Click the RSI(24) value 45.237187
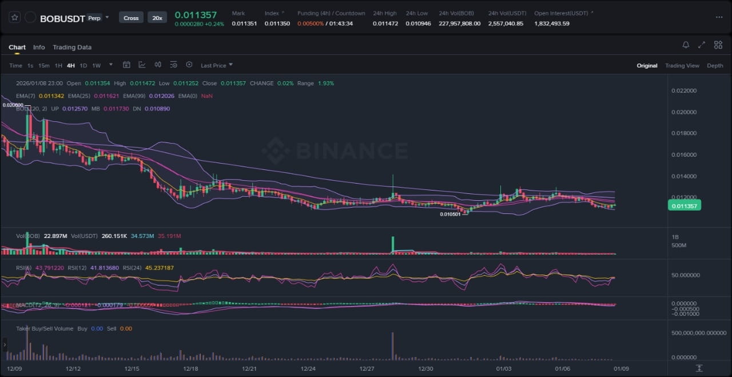732x377 pixels. pyautogui.click(x=160, y=268)
